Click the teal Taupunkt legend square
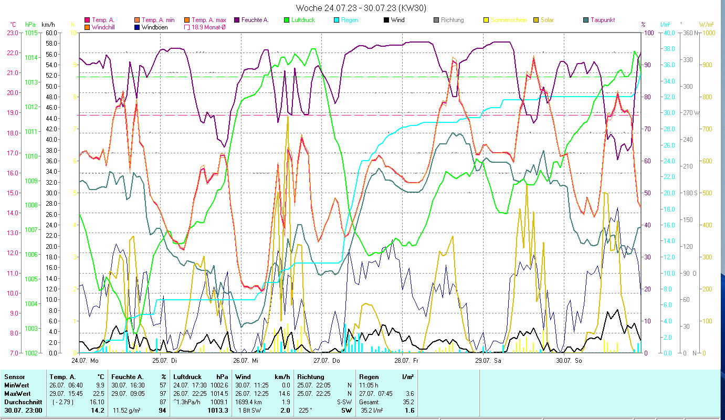The image size is (725, 420). click(x=586, y=20)
